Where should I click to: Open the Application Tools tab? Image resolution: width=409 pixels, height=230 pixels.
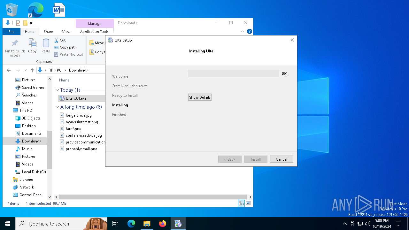tap(94, 32)
